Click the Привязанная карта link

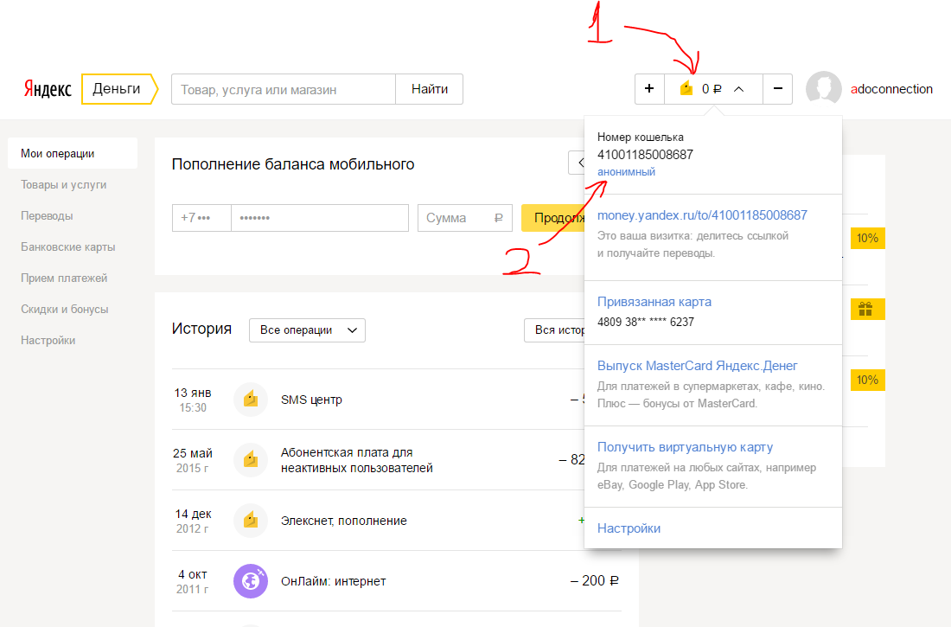(654, 302)
